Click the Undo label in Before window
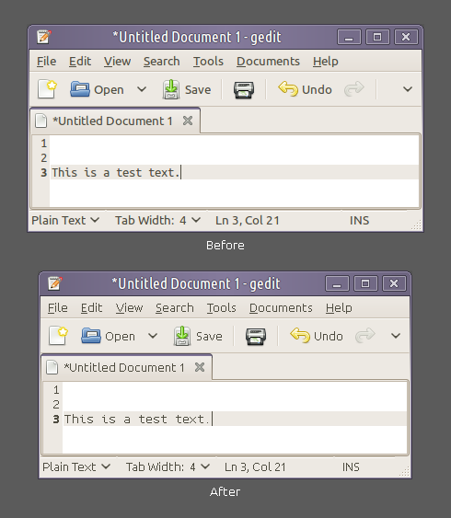451x518 pixels. (x=317, y=89)
